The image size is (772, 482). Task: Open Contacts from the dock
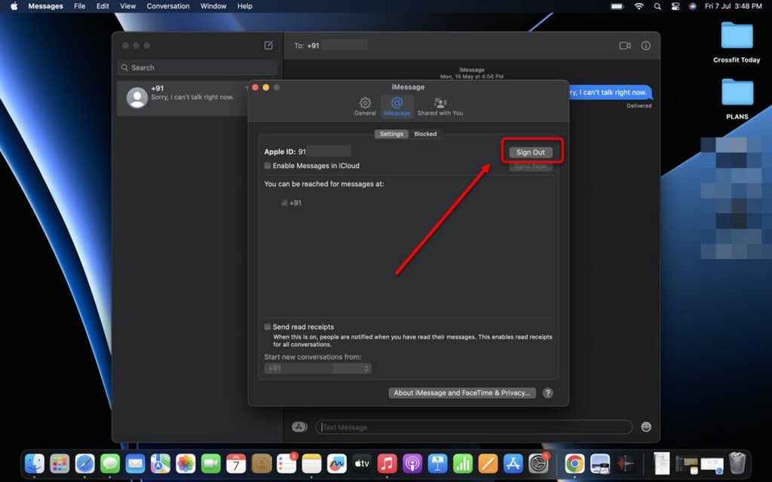click(262, 463)
